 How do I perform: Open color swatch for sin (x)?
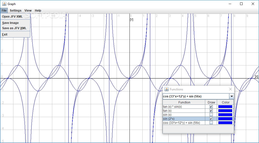225,115
